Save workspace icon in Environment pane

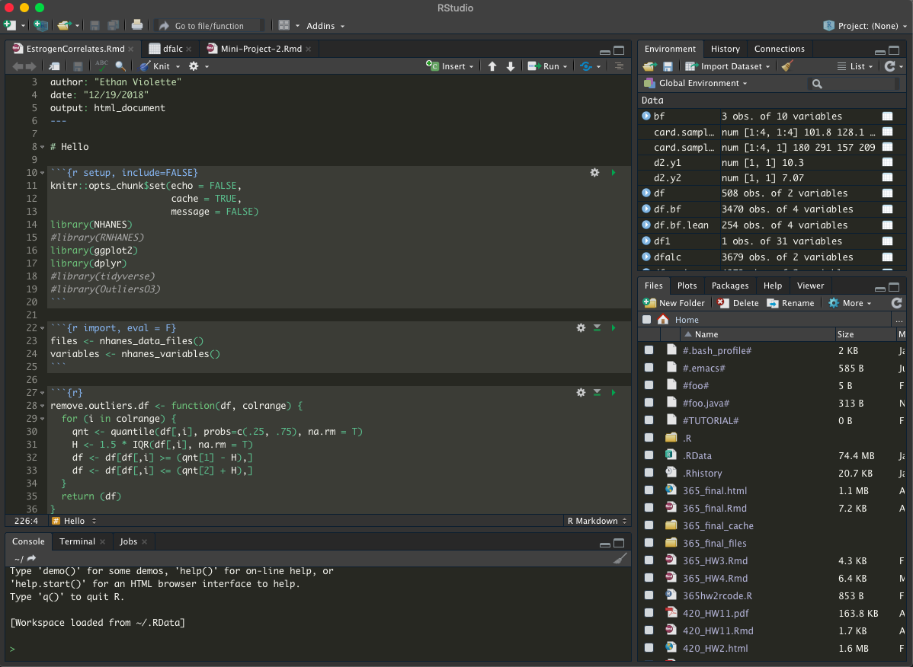coord(668,66)
